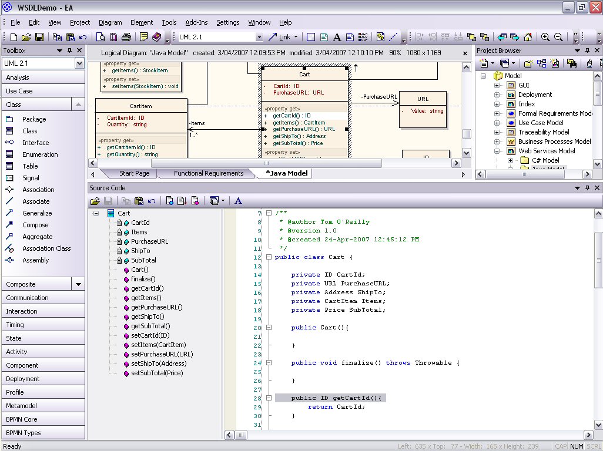Image resolution: width=603 pixels, height=451 pixels.
Task: Toggle auto-hide pin on Toolbox panel
Action: [70, 51]
